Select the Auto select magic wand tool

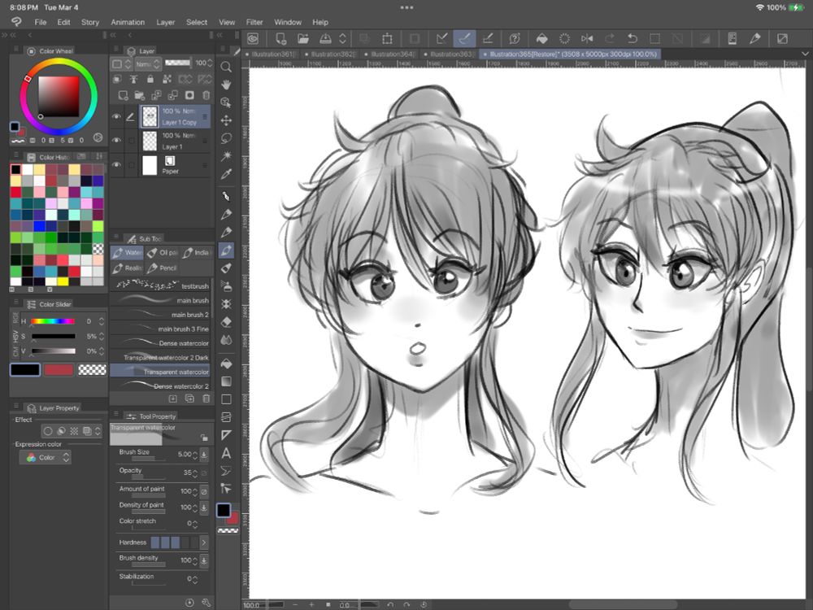tap(226, 155)
